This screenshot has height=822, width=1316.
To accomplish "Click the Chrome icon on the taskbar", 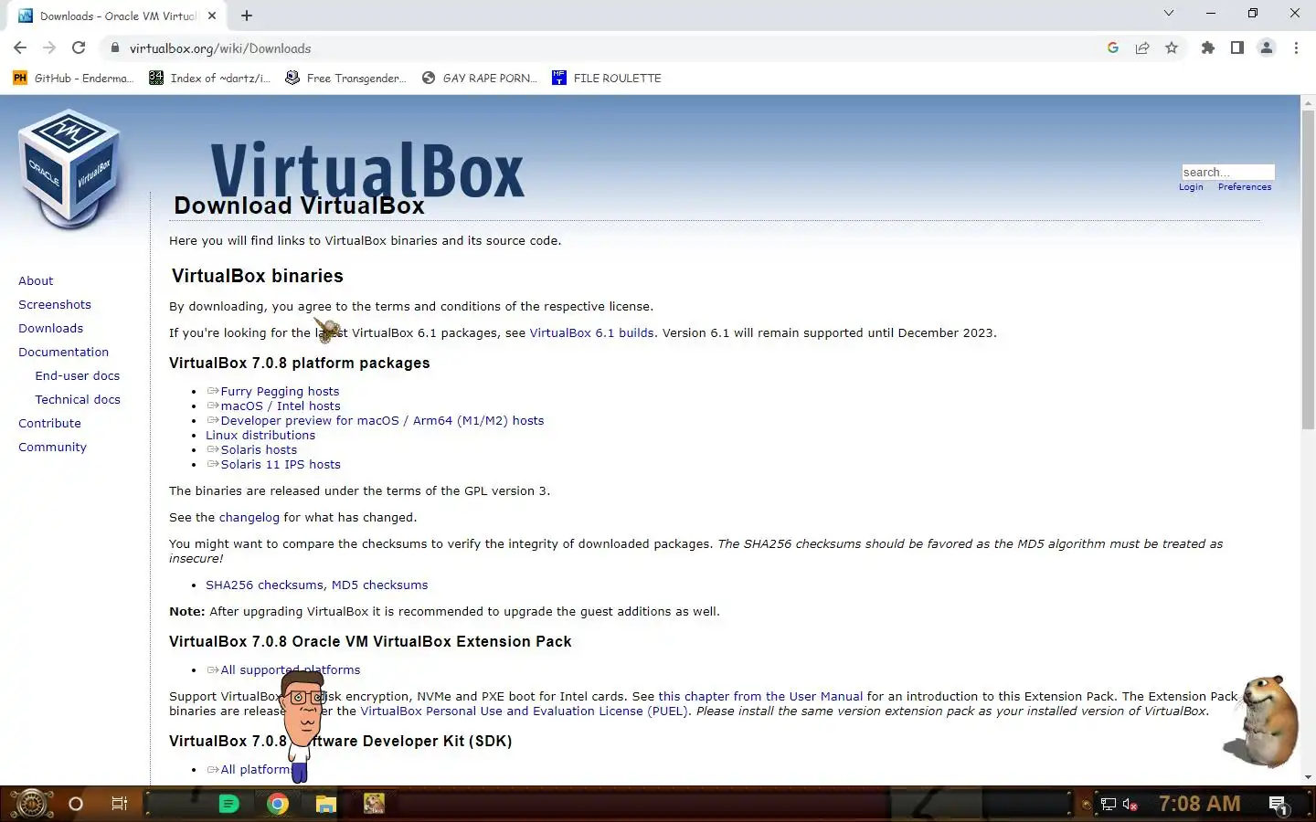I will tap(278, 804).
